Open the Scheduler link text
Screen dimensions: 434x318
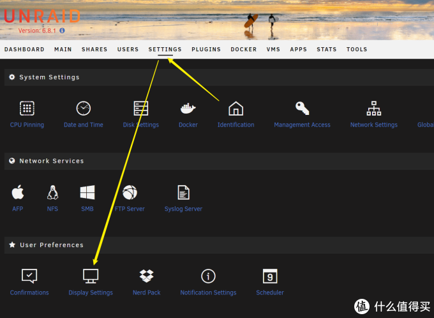[270, 293]
